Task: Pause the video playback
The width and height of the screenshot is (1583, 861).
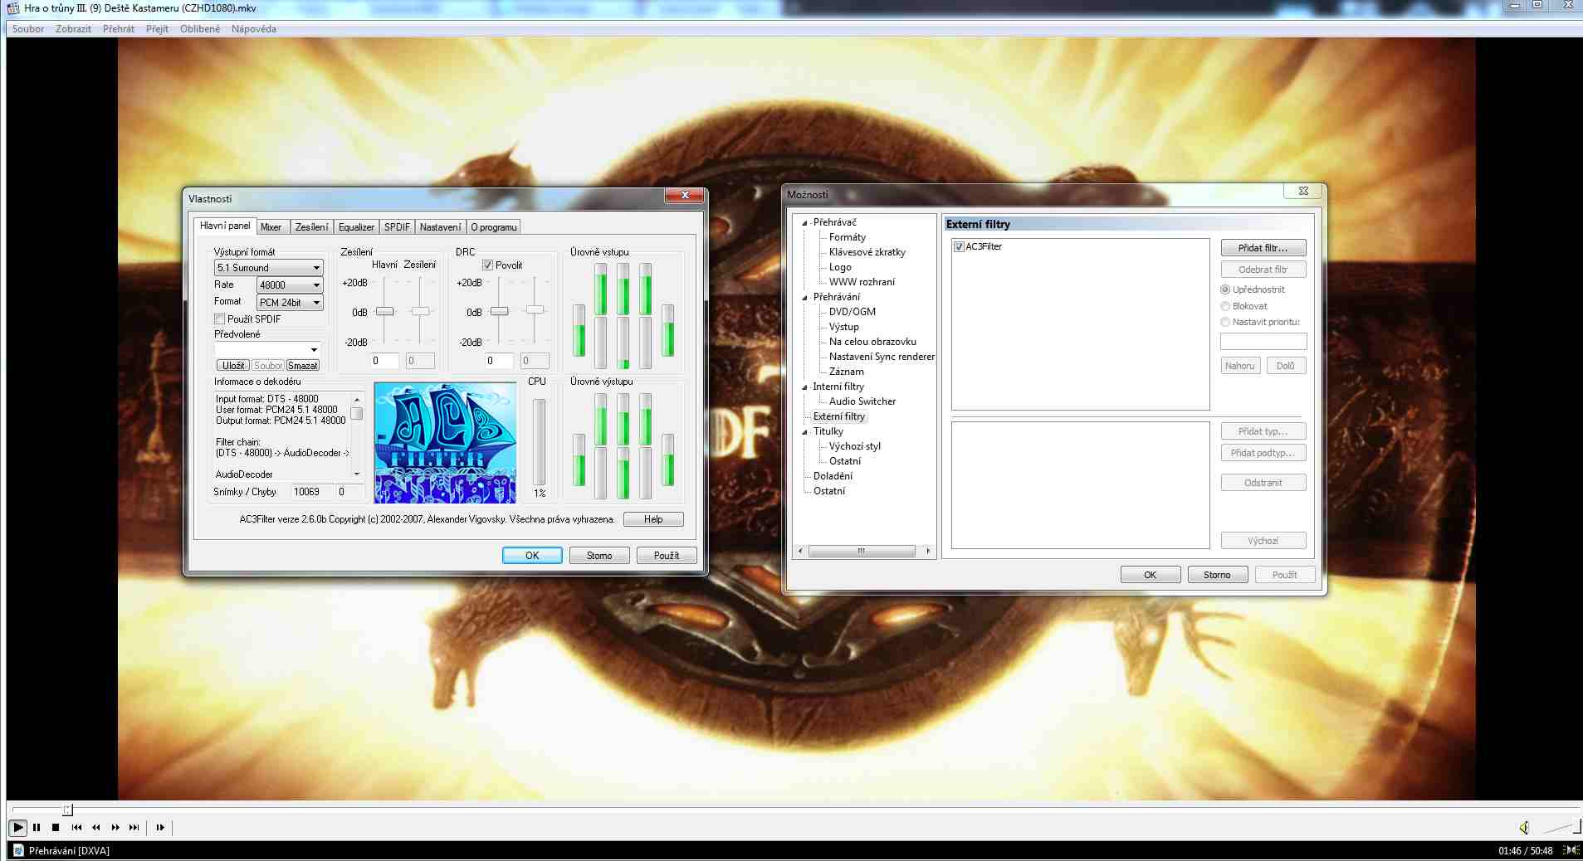Action: [37, 827]
